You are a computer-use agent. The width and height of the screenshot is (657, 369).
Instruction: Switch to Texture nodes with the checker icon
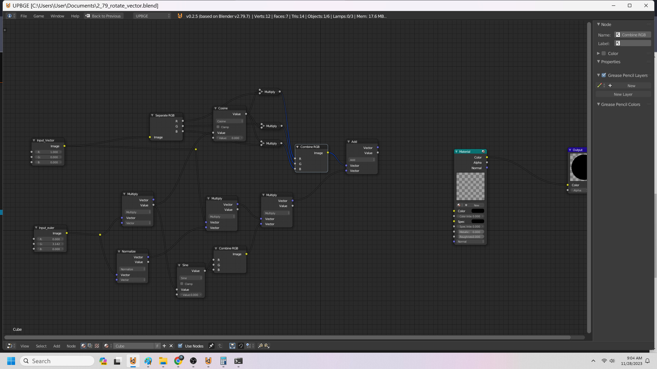pyautogui.click(x=97, y=346)
